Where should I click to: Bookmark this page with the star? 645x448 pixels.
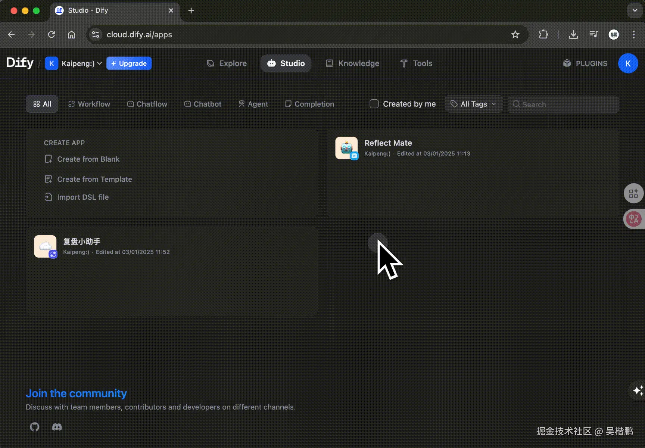tap(515, 35)
